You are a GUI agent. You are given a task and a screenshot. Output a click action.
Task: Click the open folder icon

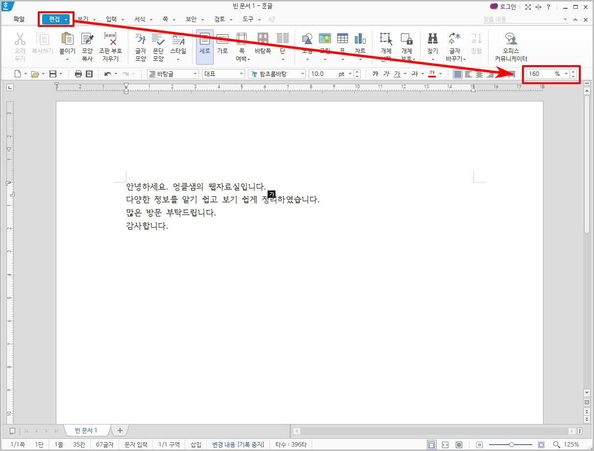[x=35, y=74]
